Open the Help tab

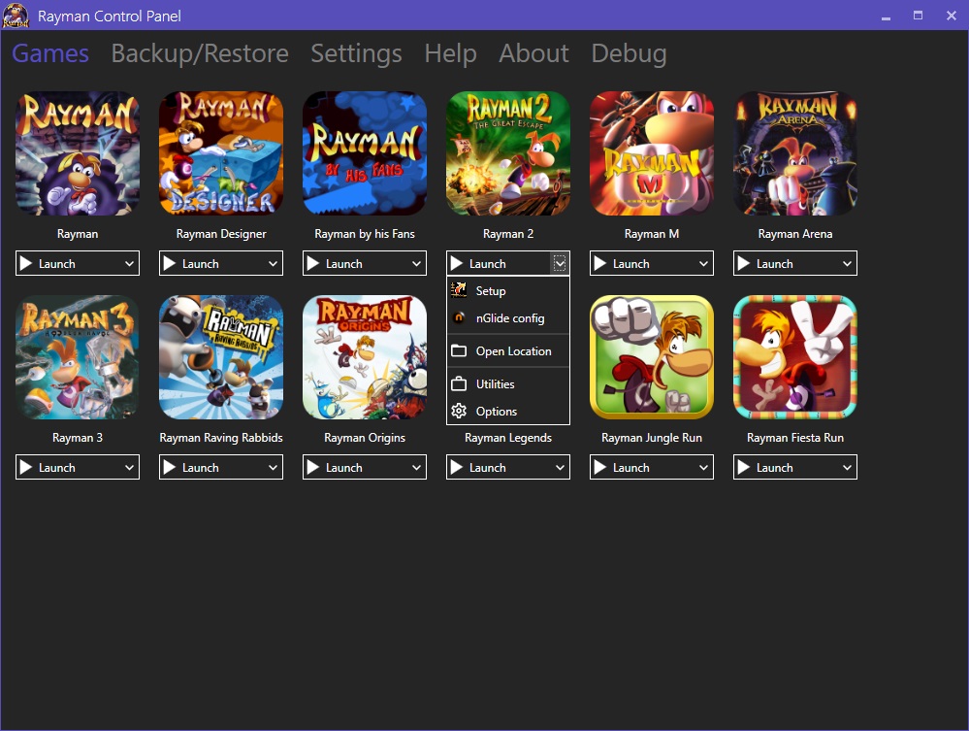(450, 53)
